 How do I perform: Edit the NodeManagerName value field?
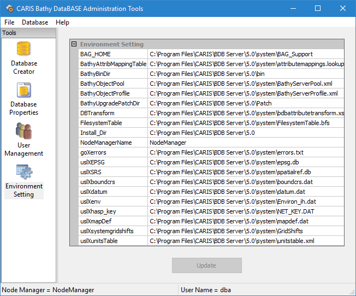(246, 143)
